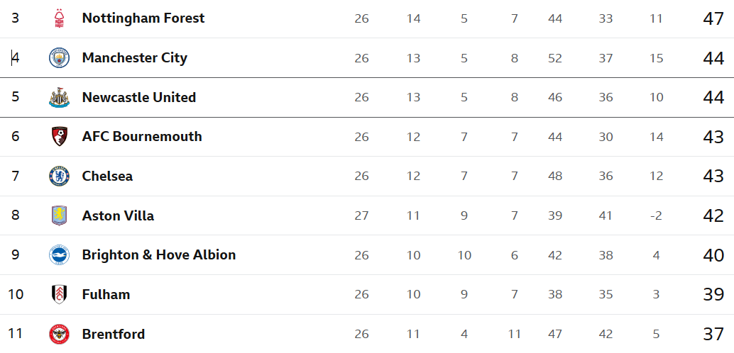Open the AFC Bournemouth team link
Screen dimensions: 734x353
point(142,137)
